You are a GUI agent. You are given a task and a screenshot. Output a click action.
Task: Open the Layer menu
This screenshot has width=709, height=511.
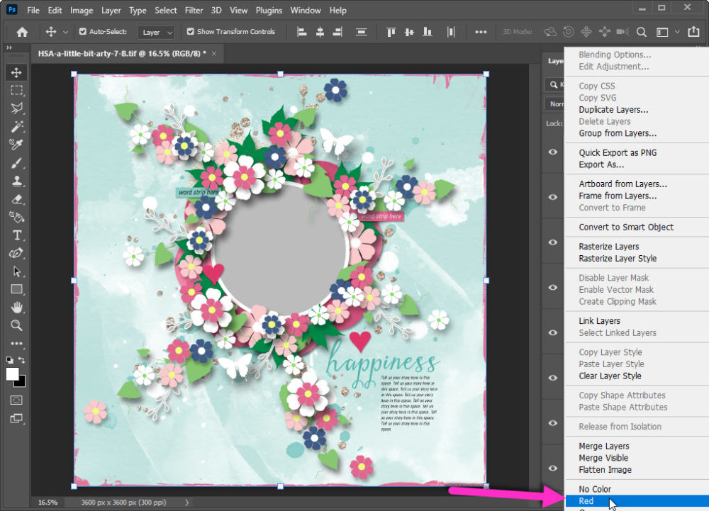coord(111,10)
